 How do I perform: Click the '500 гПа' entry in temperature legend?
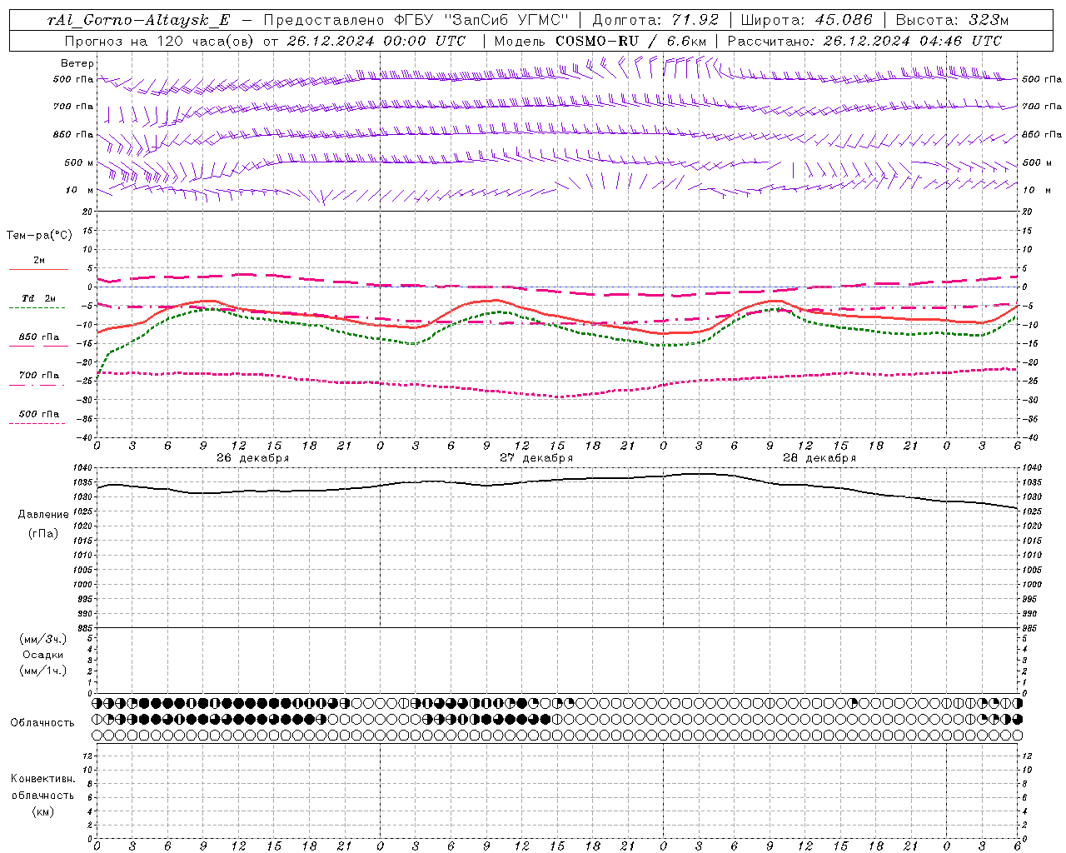[38, 414]
